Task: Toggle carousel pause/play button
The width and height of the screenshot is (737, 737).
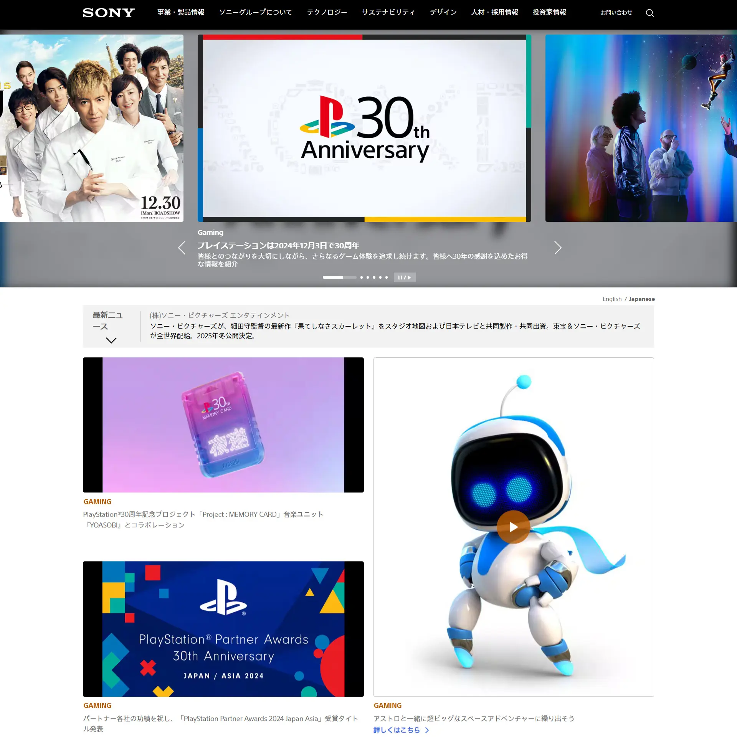Action: click(405, 278)
